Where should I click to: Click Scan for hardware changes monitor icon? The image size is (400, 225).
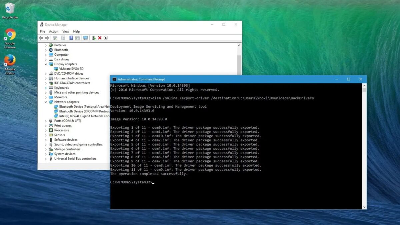86,38
